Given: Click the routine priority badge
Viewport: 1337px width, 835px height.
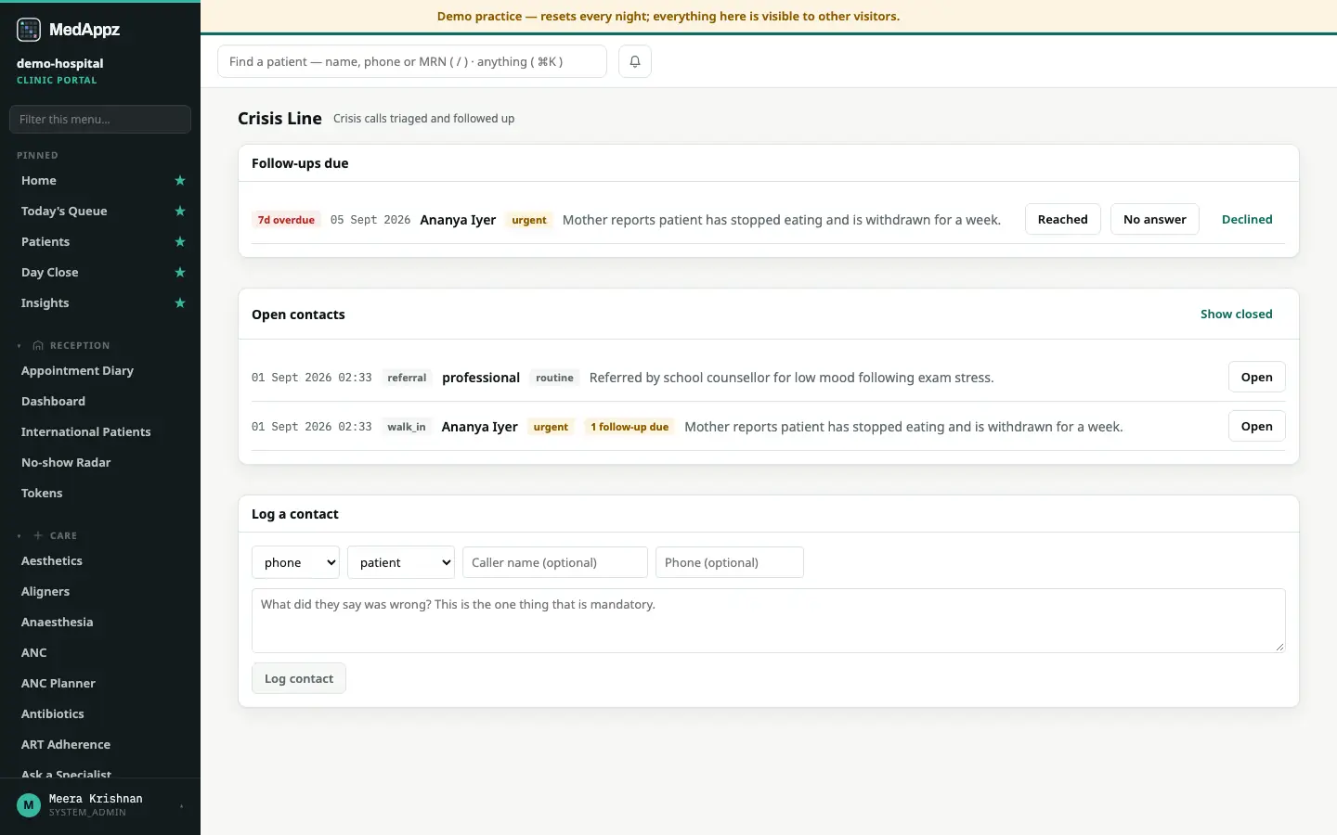Looking at the screenshot, I should pyautogui.click(x=554, y=378).
